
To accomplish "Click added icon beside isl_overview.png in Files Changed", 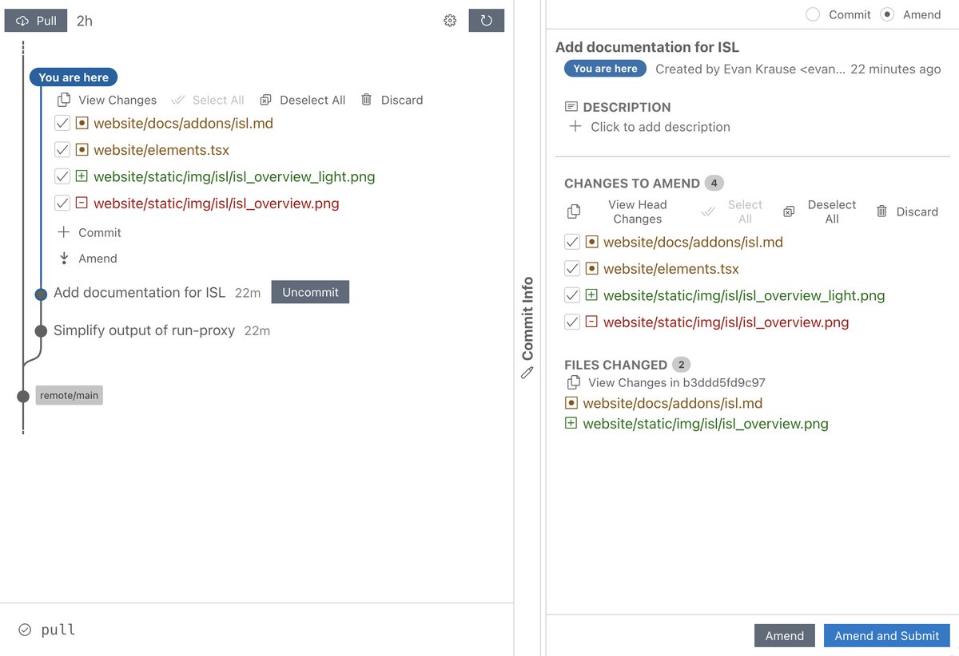I will 571,424.
